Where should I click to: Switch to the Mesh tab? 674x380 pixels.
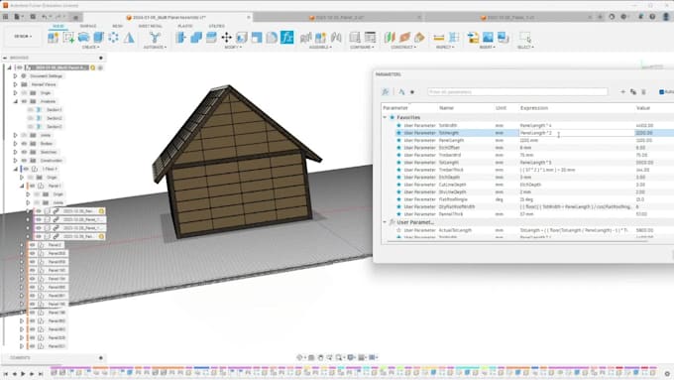pyautogui.click(x=117, y=26)
